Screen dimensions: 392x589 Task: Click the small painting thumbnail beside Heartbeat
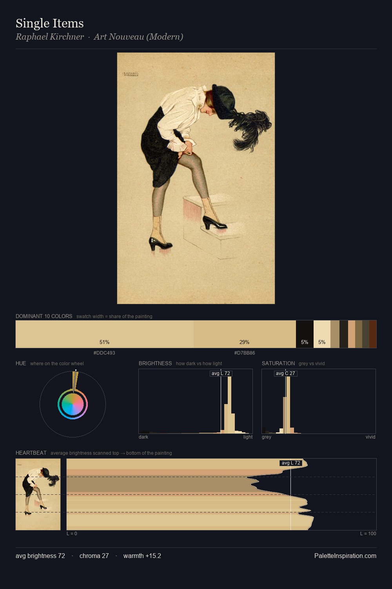pyautogui.click(x=38, y=494)
